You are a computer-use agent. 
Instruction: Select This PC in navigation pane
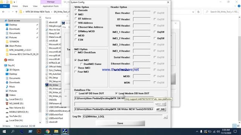pos(11,65)
